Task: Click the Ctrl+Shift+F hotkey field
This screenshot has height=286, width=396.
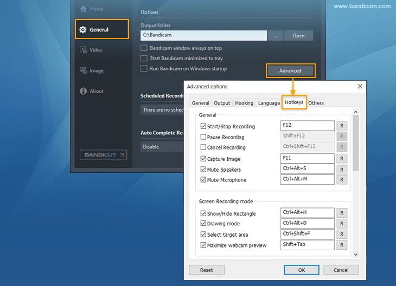Action: 308,234
